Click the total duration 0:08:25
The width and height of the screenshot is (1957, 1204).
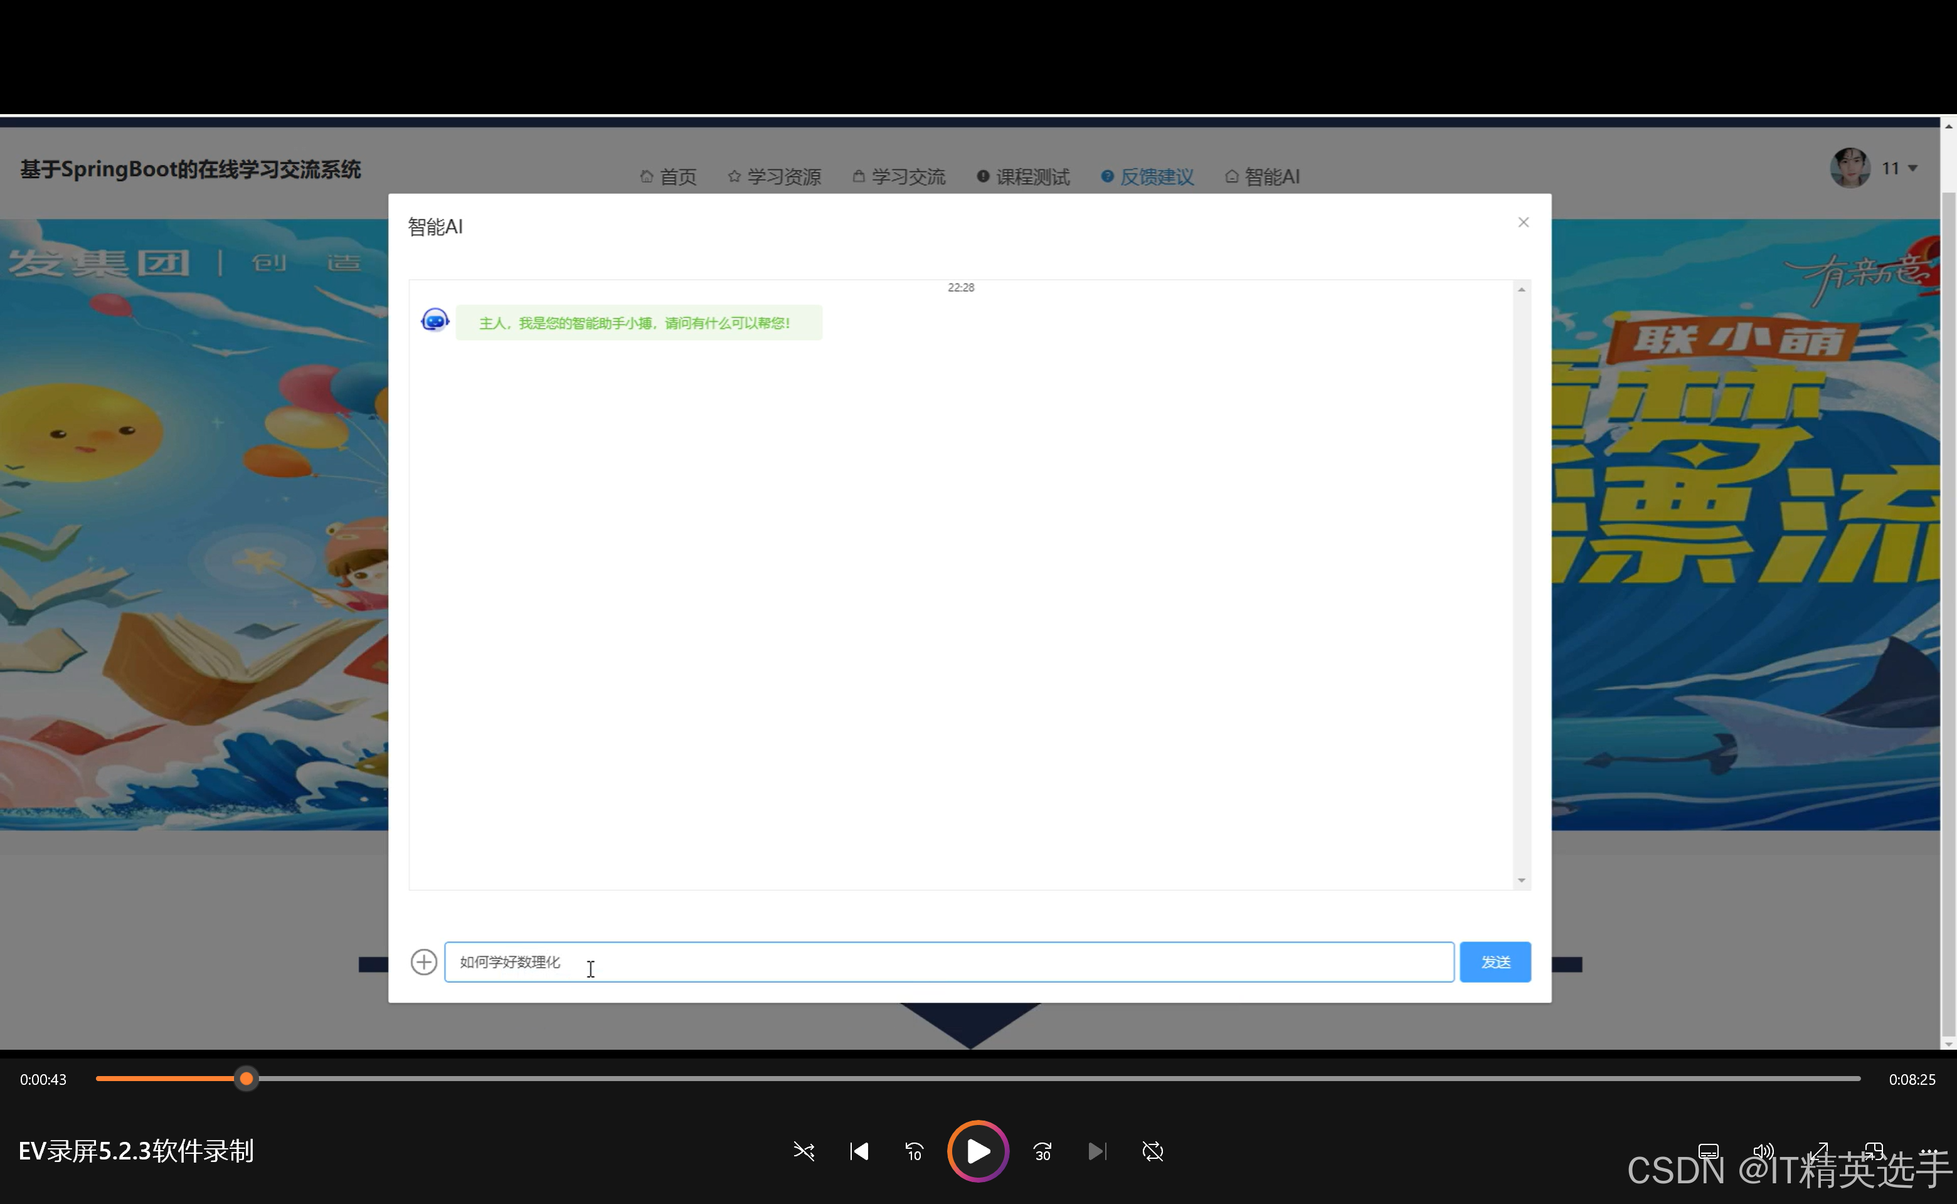tap(1912, 1079)
